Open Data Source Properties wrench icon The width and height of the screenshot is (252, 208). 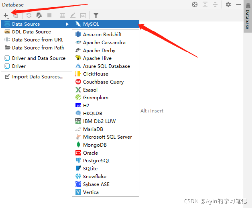coord(39,15)
